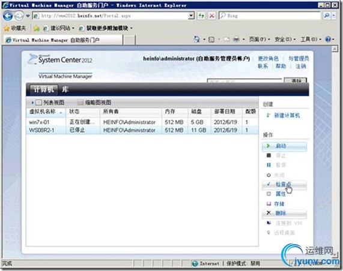Open the search provider dropdown arrow
This screenshot has width=343, height=271.
coord(333,16)
